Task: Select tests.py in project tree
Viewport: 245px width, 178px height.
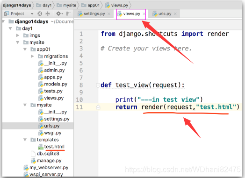Action: click(x=53, y=91)
